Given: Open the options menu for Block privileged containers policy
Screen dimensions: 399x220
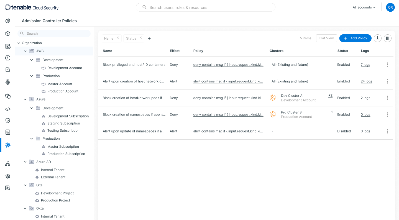Looking at the screenshot, I should tap(387, 65).
